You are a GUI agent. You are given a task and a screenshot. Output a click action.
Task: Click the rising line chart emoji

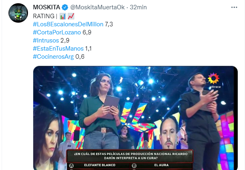click(x=71, y=16)
